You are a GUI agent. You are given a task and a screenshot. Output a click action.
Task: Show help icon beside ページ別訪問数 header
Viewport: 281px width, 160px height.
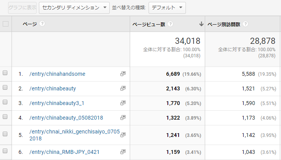pos(246,24)
